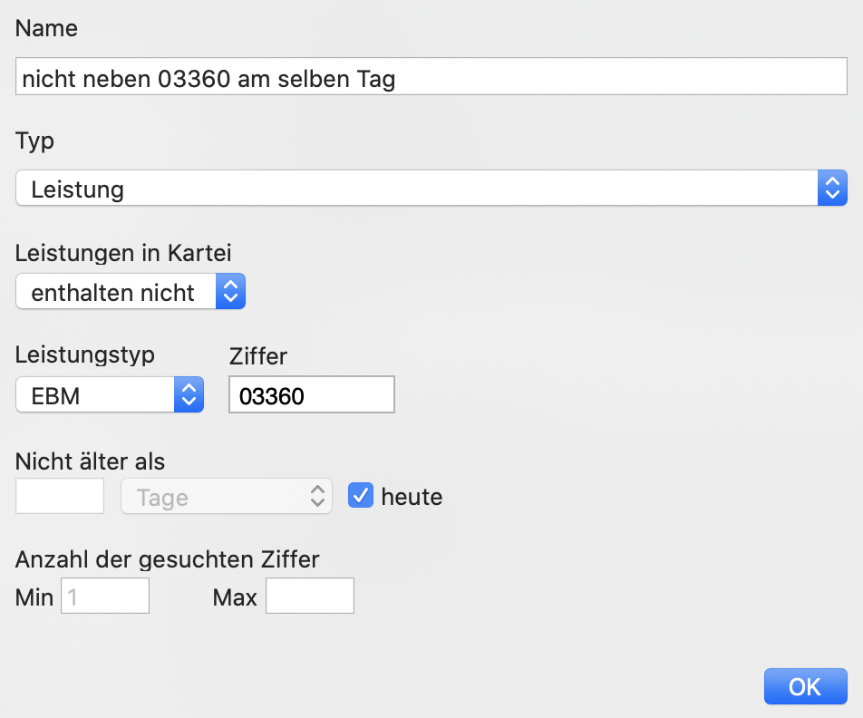Click the blue chevron icon next to EBM

pyautogui.click(x=189, y=394)
